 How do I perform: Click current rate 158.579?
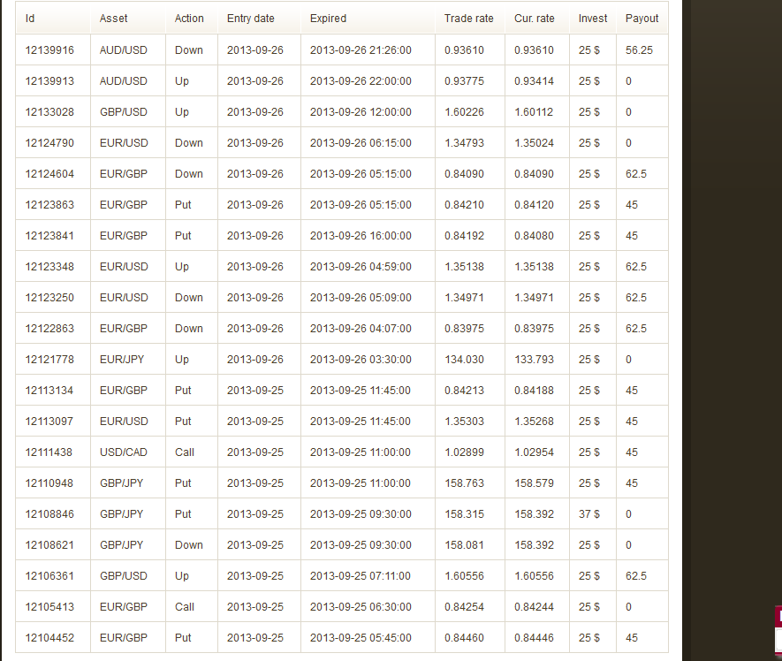pyautogui.click(x=534, y=482)
